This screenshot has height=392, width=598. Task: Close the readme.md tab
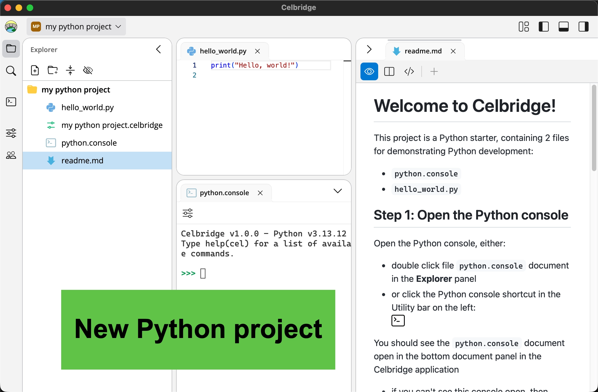point(453,51)
